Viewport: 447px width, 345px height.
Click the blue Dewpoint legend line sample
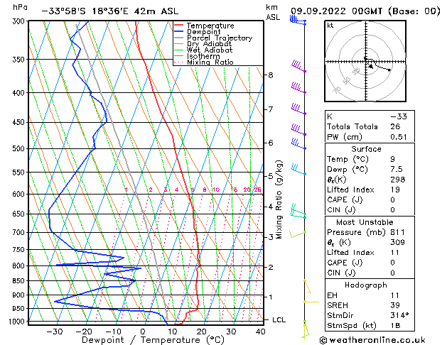(x=179, y=32)
